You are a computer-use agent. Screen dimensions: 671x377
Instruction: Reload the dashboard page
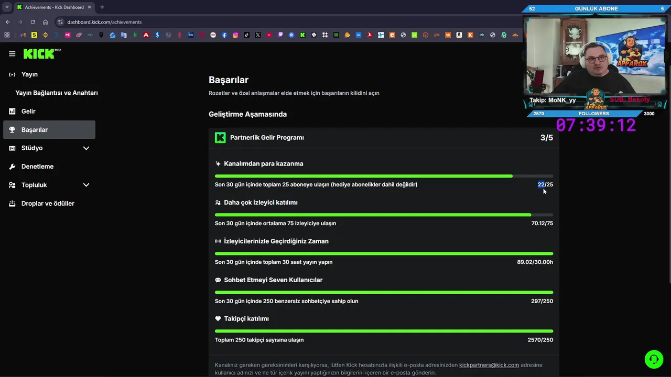pos(33,22)
